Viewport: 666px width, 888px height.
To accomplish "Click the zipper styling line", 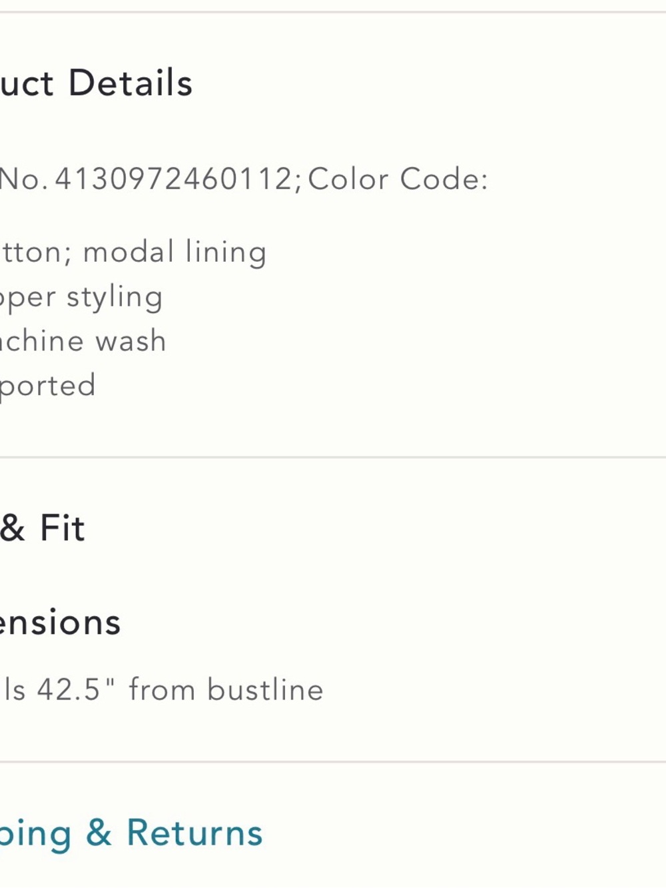I will [81, 297].
